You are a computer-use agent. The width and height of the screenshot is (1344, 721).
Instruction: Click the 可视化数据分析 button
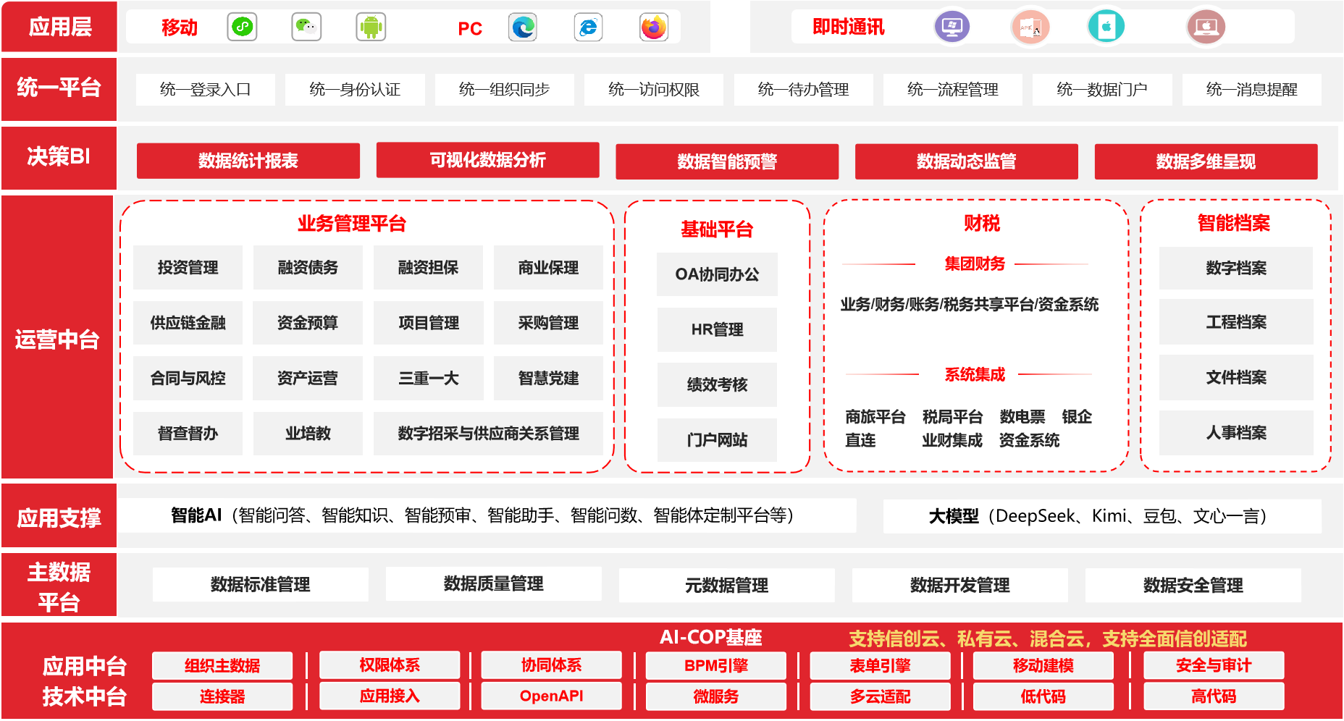[487, 160]
